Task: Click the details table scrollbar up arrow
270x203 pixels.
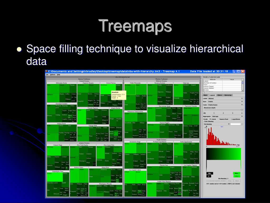Action: (243, 81)
